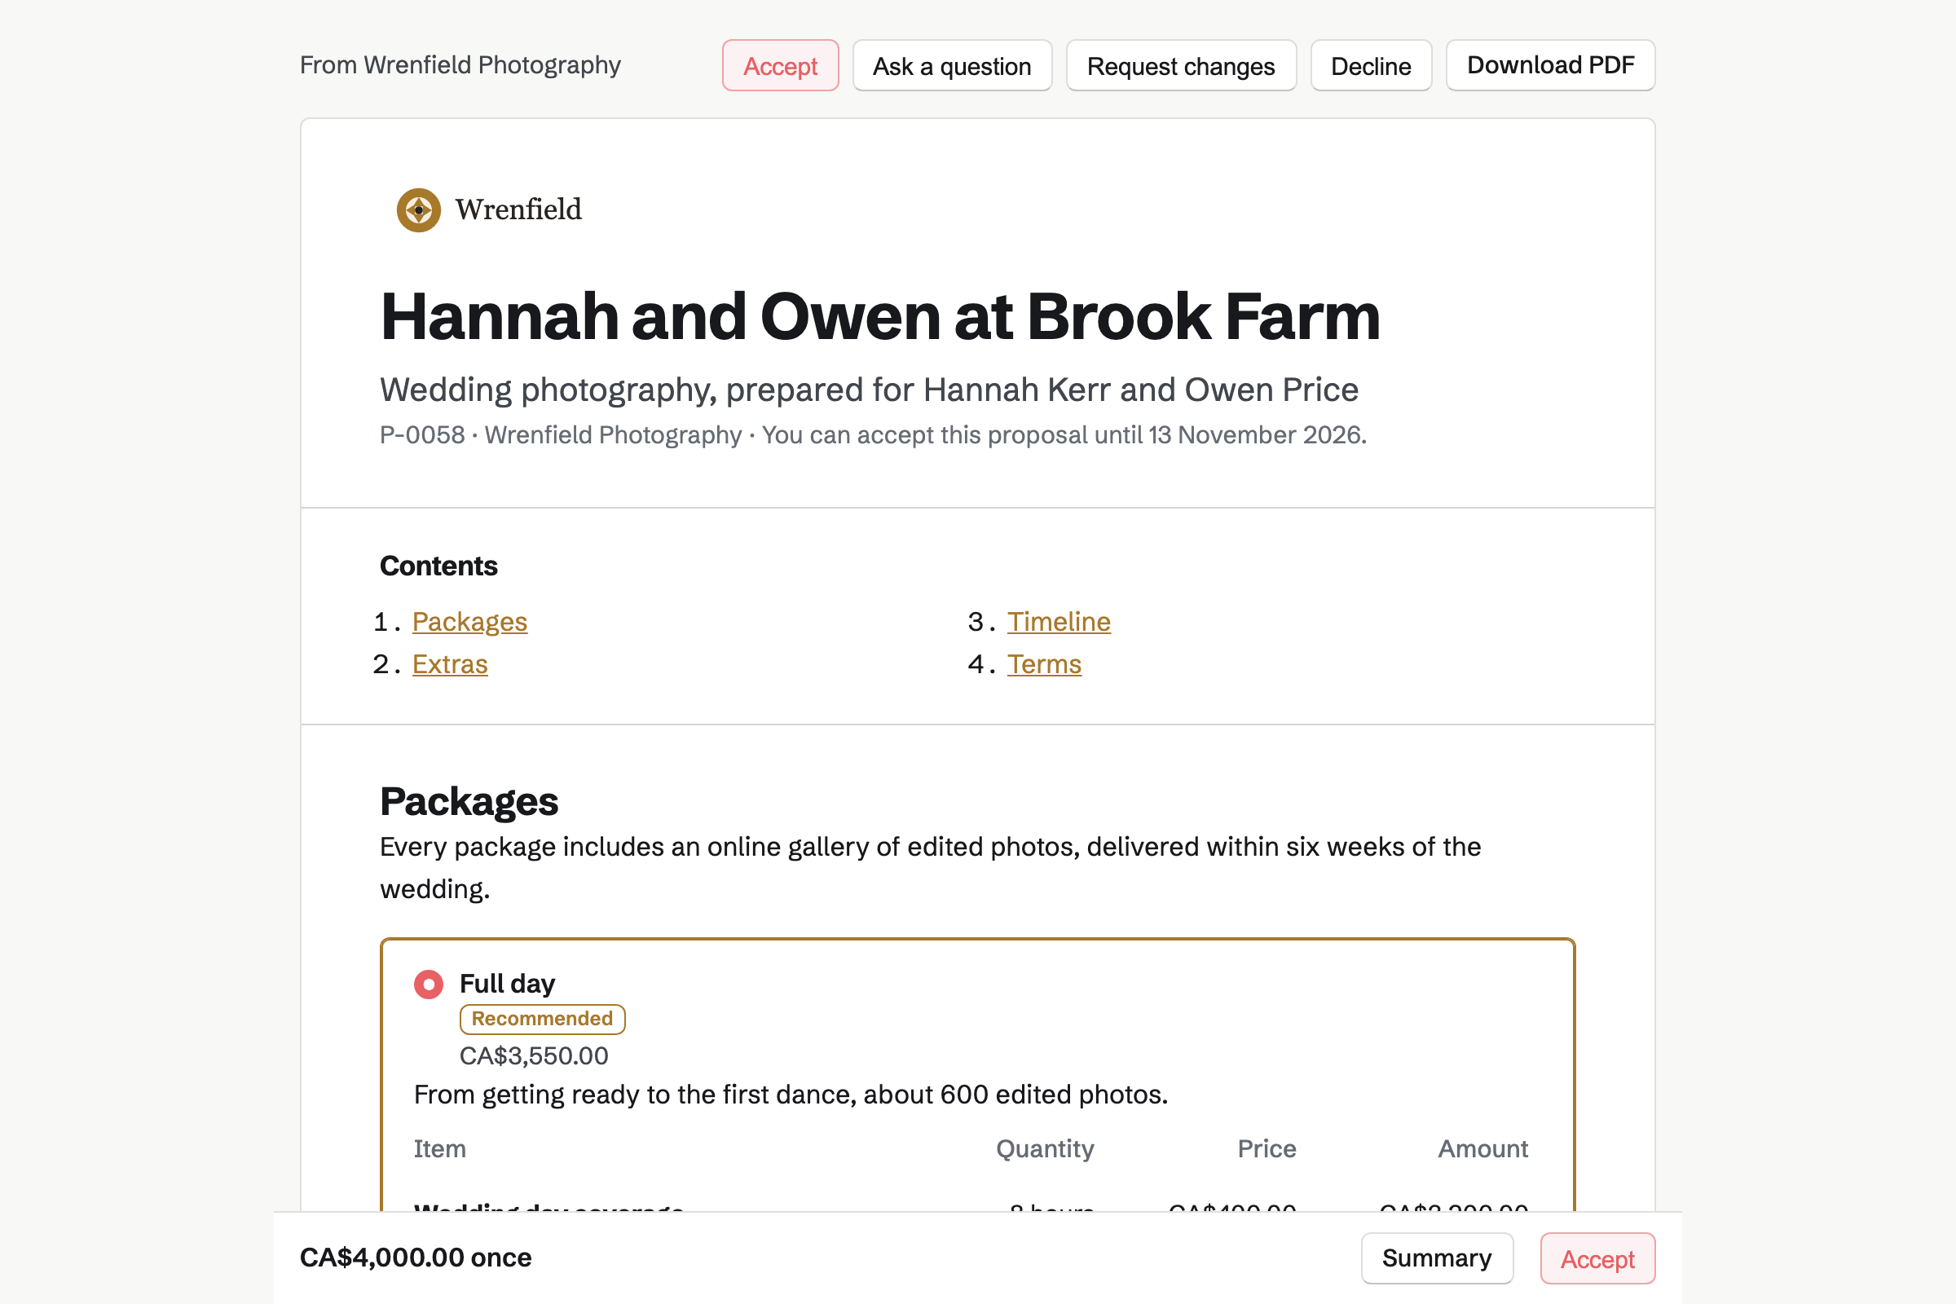This screenshot has width=1956, height=1304.
Task: Click the Amount column header
Action: click(1482, 1148)
